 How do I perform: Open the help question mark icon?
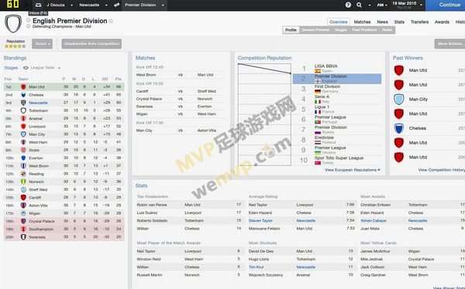coord(348,5)
